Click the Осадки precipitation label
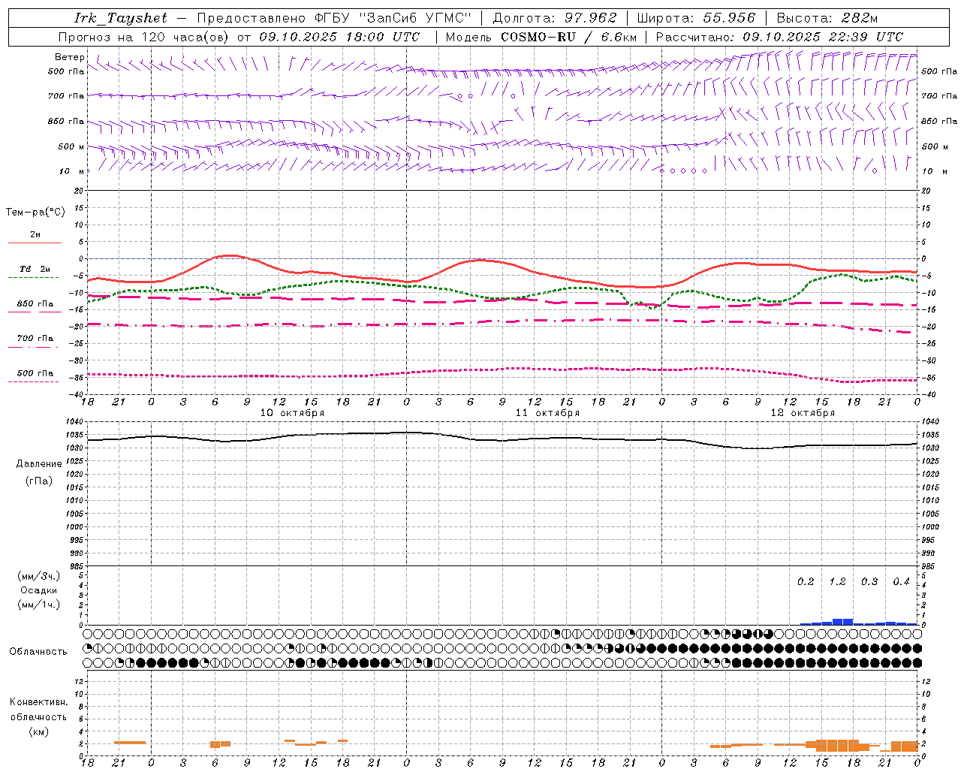The width and height of the screenshot is (961, 769). pyautogui.click(x=39, y=590)
